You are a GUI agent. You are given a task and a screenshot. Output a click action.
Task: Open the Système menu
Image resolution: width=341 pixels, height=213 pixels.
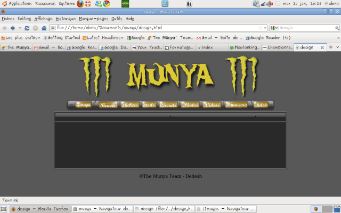click(x=67, y=4)
